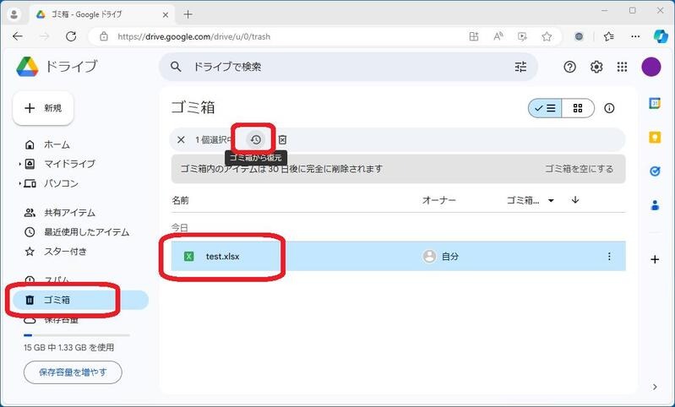Open the search filter options icon
The image size is (675, 407).
click(520, 67)
